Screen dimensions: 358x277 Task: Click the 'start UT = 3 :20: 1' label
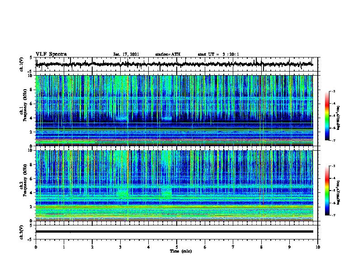(218, 54)
